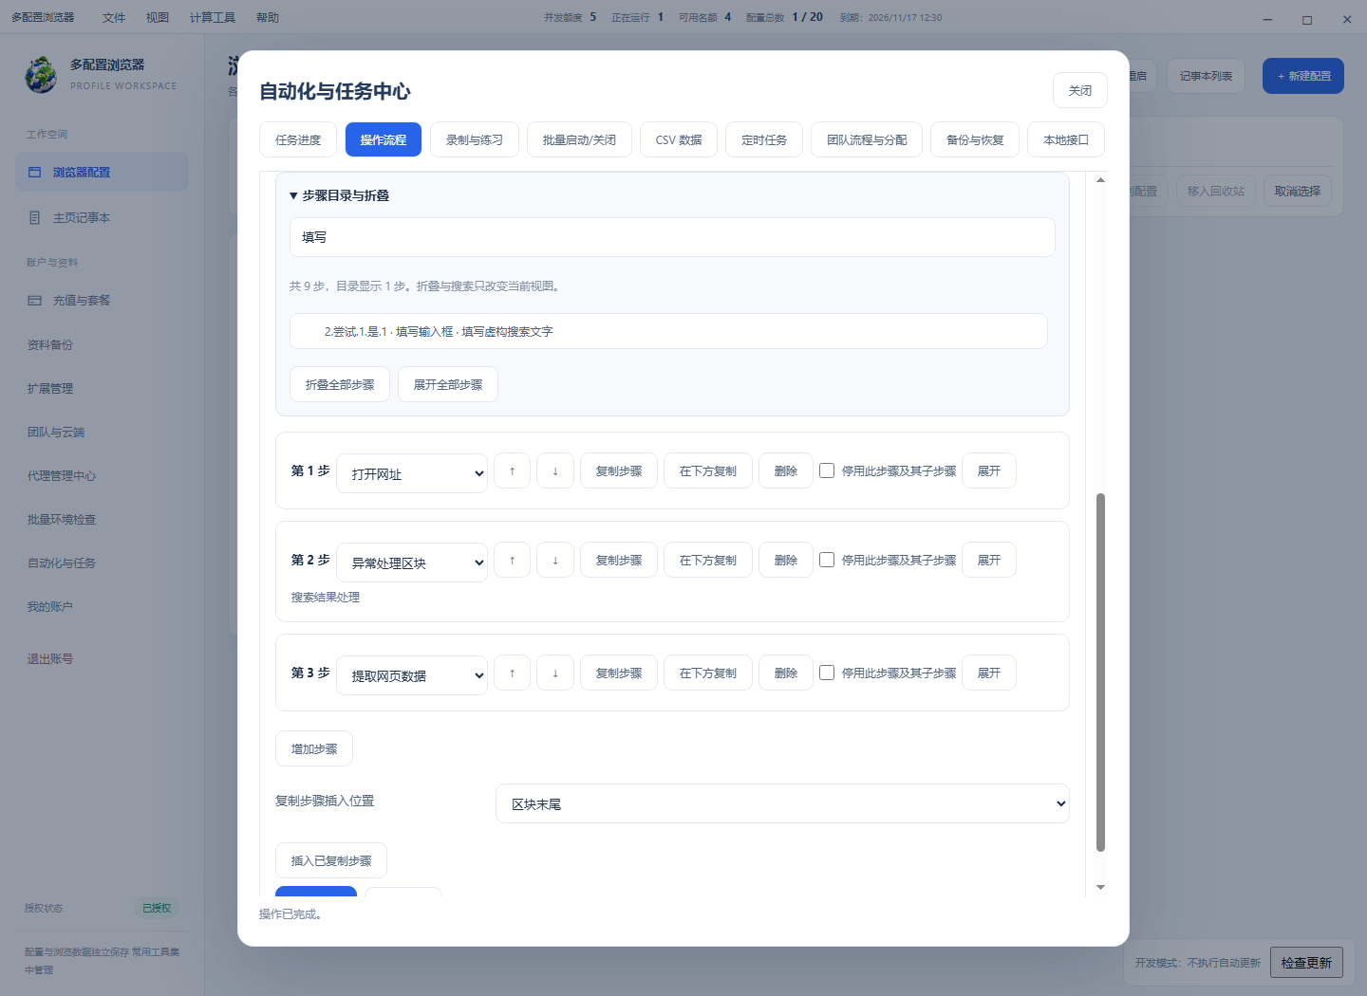Click 插入已复制步骤 button
This screenshot has height=996, width=1367.
coord(331,860)
